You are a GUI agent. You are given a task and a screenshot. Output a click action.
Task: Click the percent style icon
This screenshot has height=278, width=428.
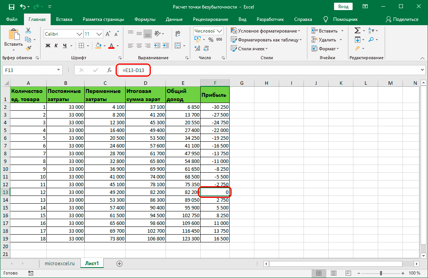[x=211, y=39]
